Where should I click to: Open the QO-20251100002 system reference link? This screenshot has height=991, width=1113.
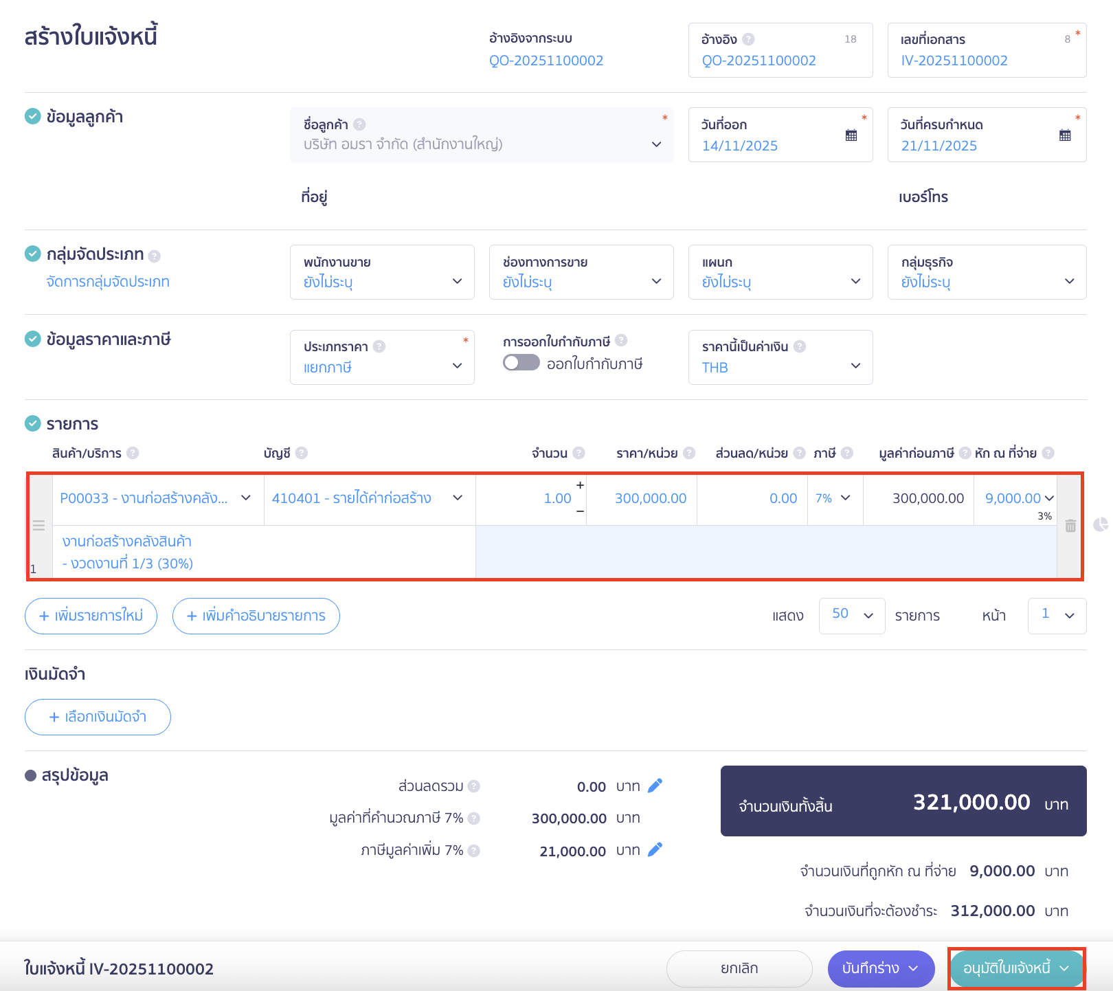tap(546, 60)
